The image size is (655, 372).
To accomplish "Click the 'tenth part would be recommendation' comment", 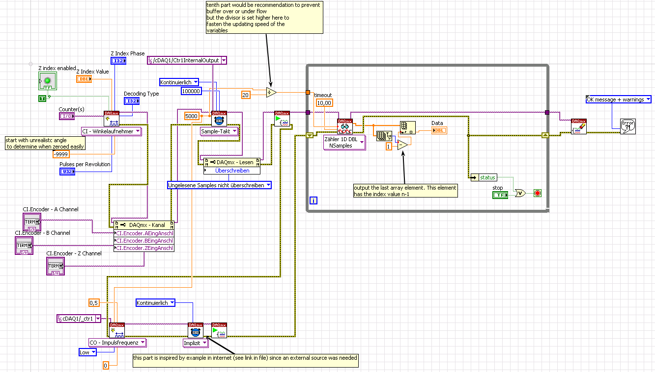I will pos(264,18).
